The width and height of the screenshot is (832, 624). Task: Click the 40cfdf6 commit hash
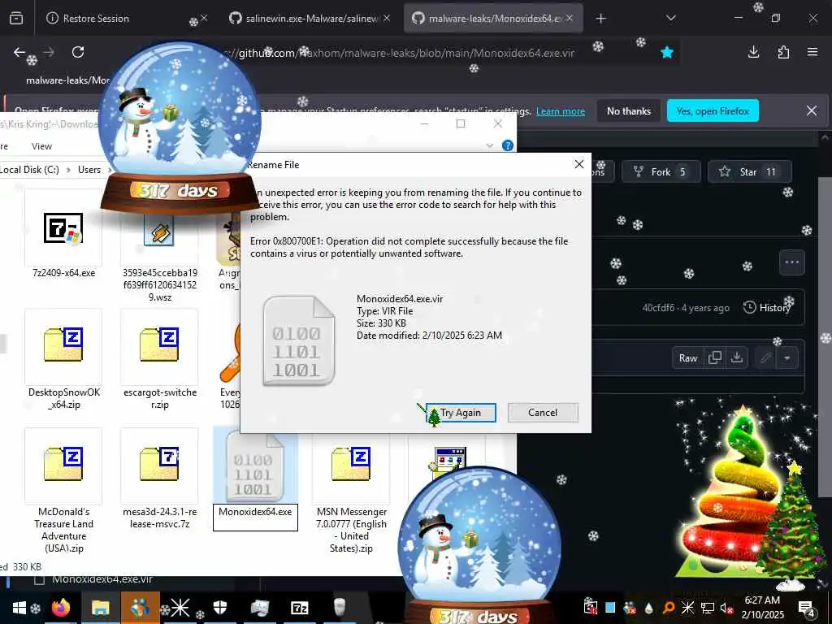pos(658,308)
